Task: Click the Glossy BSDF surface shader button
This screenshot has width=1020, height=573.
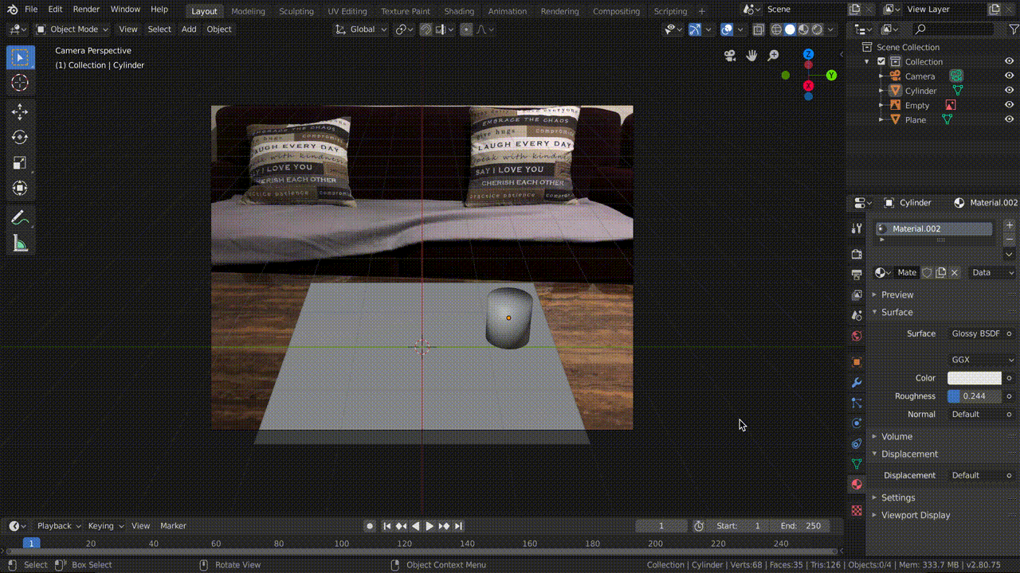Action: [975, 333]
